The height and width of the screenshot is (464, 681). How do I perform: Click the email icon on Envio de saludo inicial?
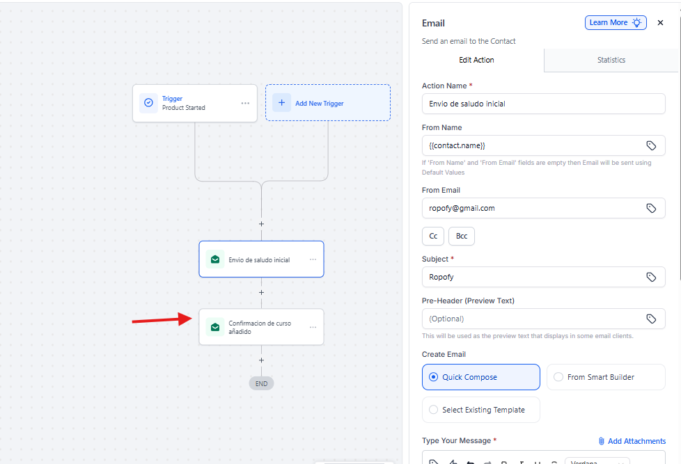[215, 259]
